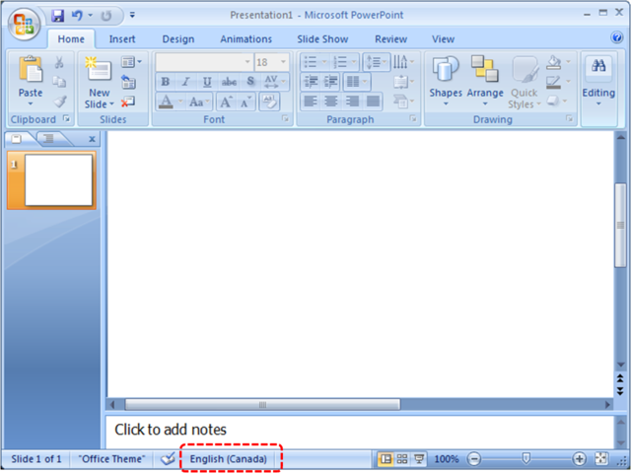Center the paragraph text

click(331, 101)
